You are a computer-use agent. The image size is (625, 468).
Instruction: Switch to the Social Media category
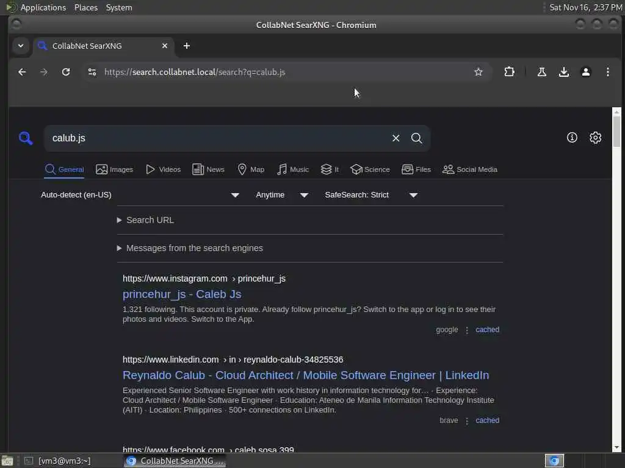[470, 169]
